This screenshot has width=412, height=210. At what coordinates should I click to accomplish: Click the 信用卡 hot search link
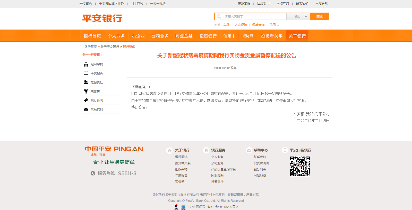[x=274, y=25]
